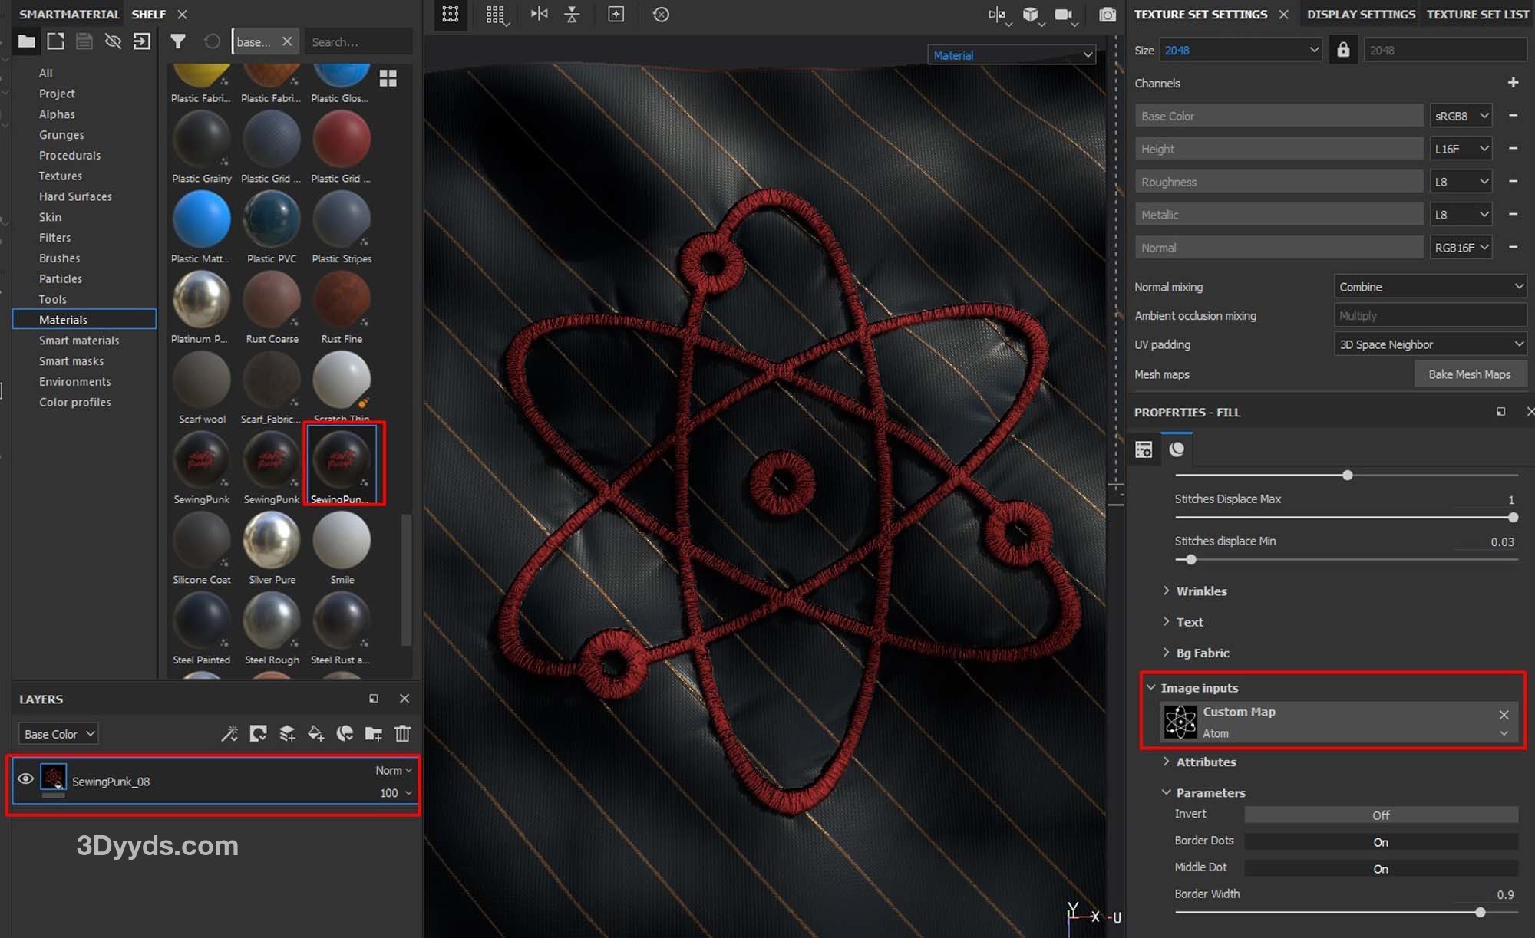
Task: Click the camera screenshot icon in viewport toolbar
Action: click(1107, 15)
